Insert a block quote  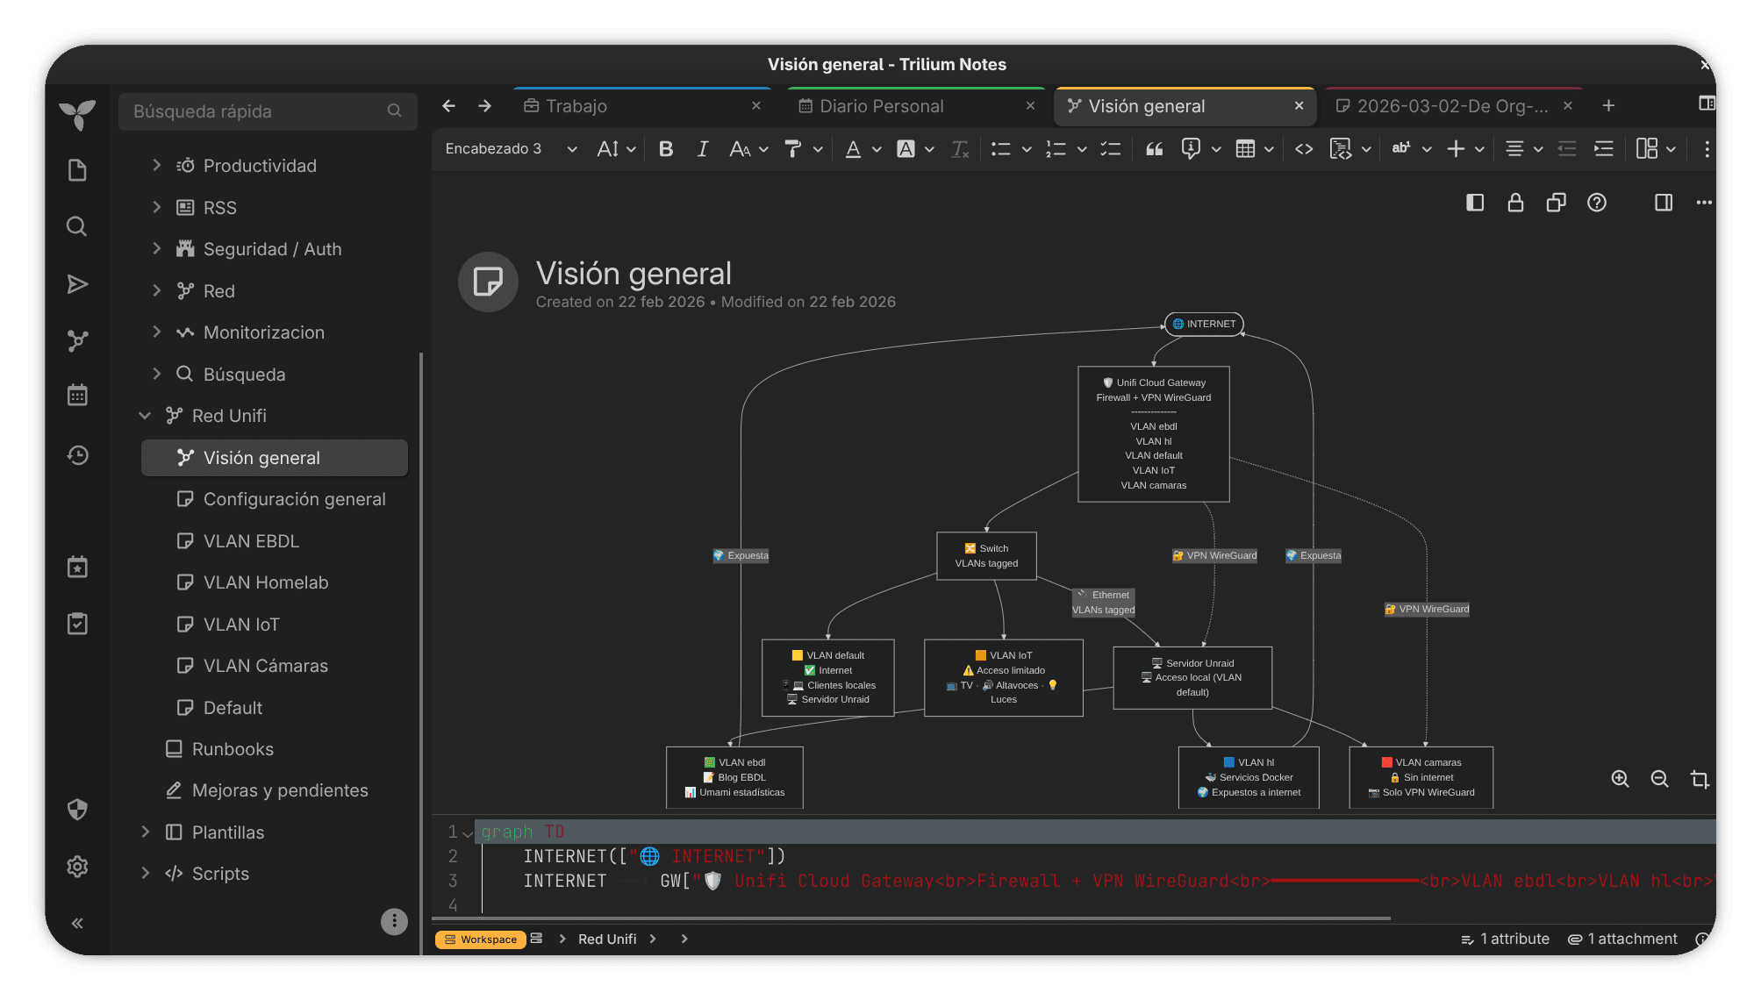(1155, 149)
